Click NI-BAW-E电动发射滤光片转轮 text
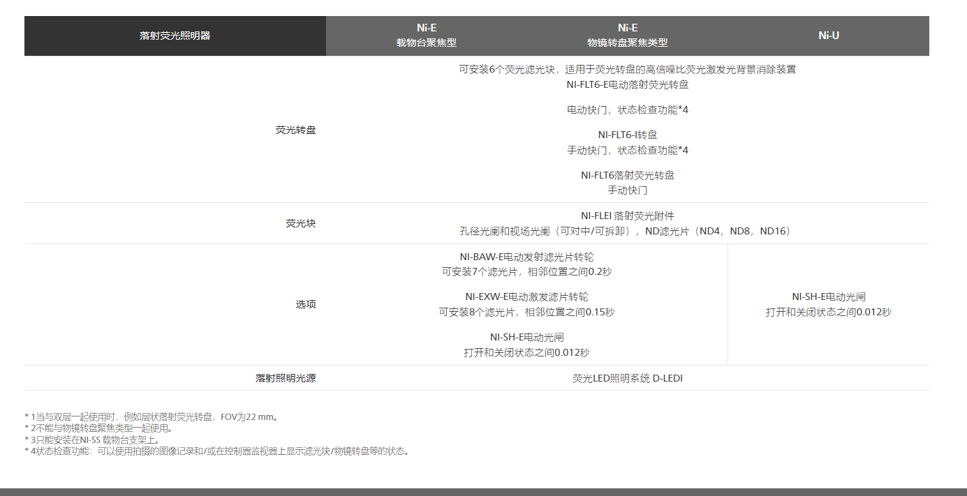The width and height of the screenshot is (967, 496). tap(527, 257)
